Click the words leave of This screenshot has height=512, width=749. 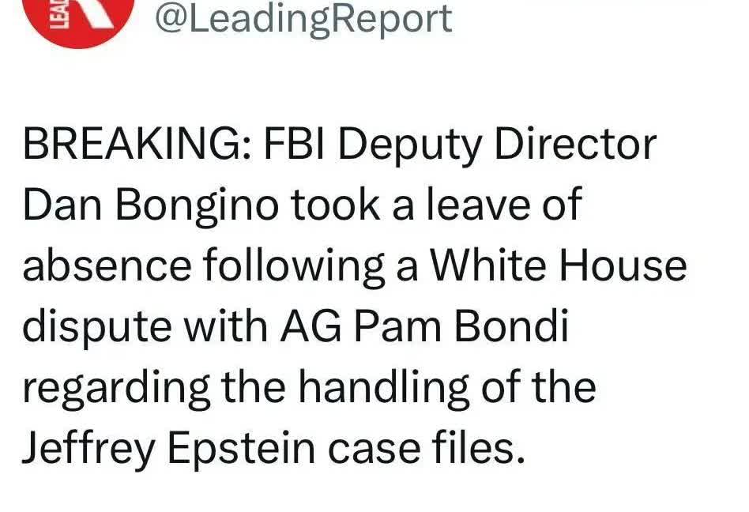[504, 205]
